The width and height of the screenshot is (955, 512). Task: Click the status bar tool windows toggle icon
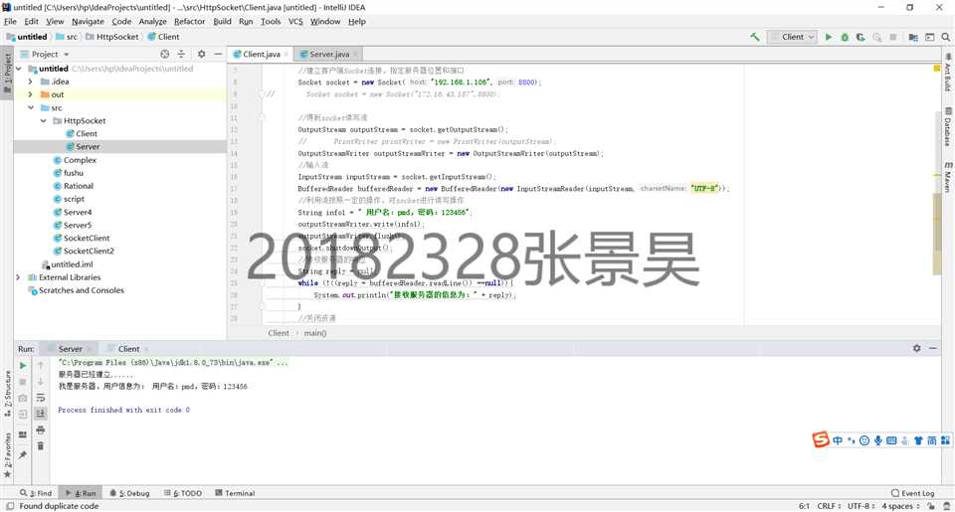click(x=10, y=506)
